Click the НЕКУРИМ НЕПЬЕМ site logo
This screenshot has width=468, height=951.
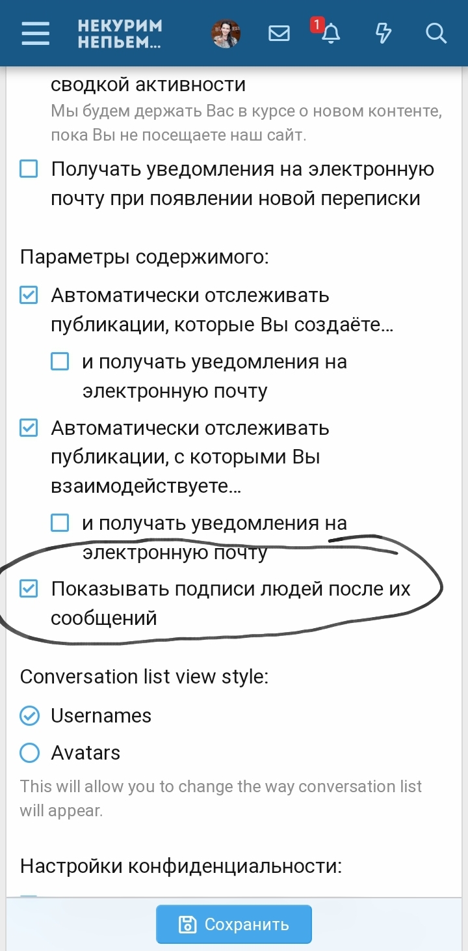tap(120, 34)
